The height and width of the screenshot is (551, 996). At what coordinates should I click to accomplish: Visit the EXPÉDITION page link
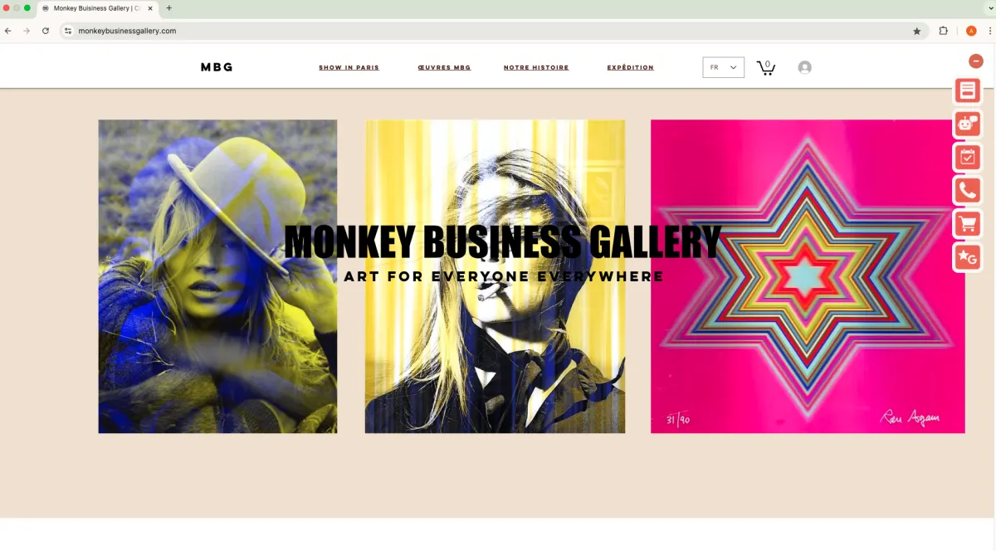[x=630, y=67]
